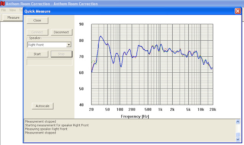Click the log scrollbar down arrow
Viewport: 244px width, 145px height.
(x=238, y=139)
